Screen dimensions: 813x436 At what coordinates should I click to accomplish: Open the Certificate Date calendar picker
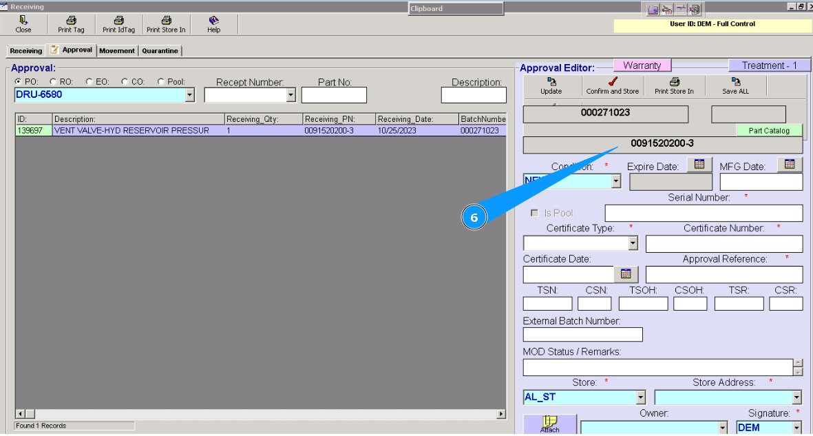coord(626,273)
